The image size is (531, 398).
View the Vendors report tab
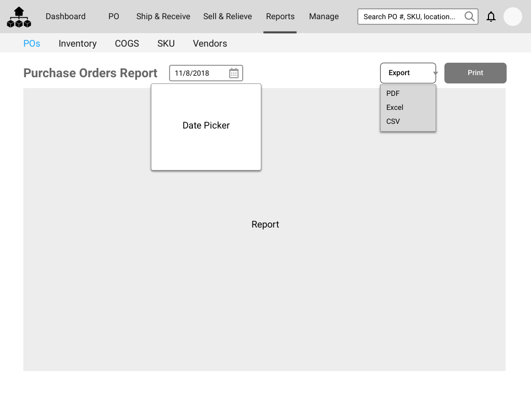pos(209,44)
